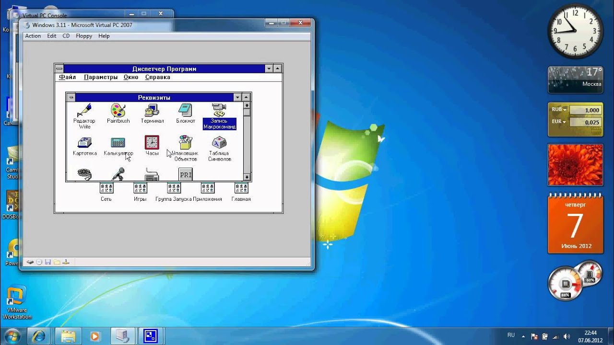The width and height of the screenshot is (614, 345).
Task: Click the Москва weather gadget
Action: (x=575, y=79)
